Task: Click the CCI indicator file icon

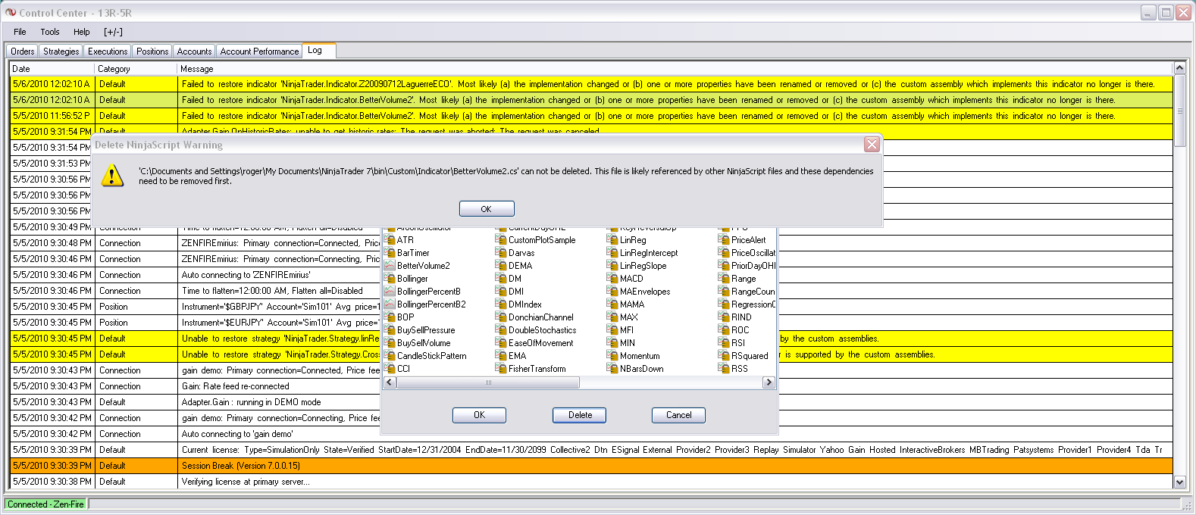Action: [x=390, y=369]
